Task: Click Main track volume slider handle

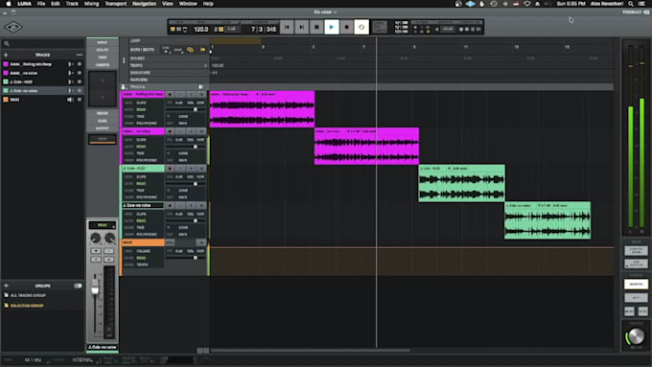Action: (196, 258)
